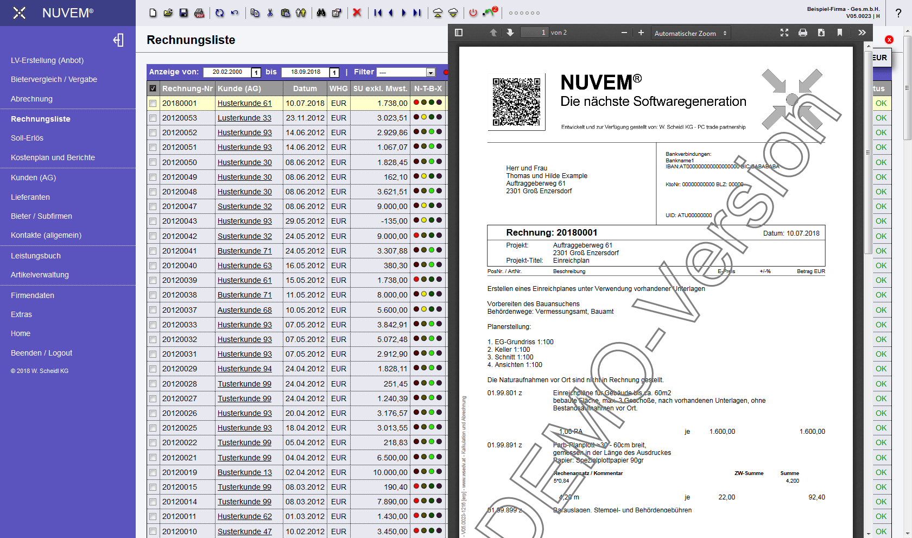
Task: Zoom out in the PDF viewer
Action: [624, 33]
